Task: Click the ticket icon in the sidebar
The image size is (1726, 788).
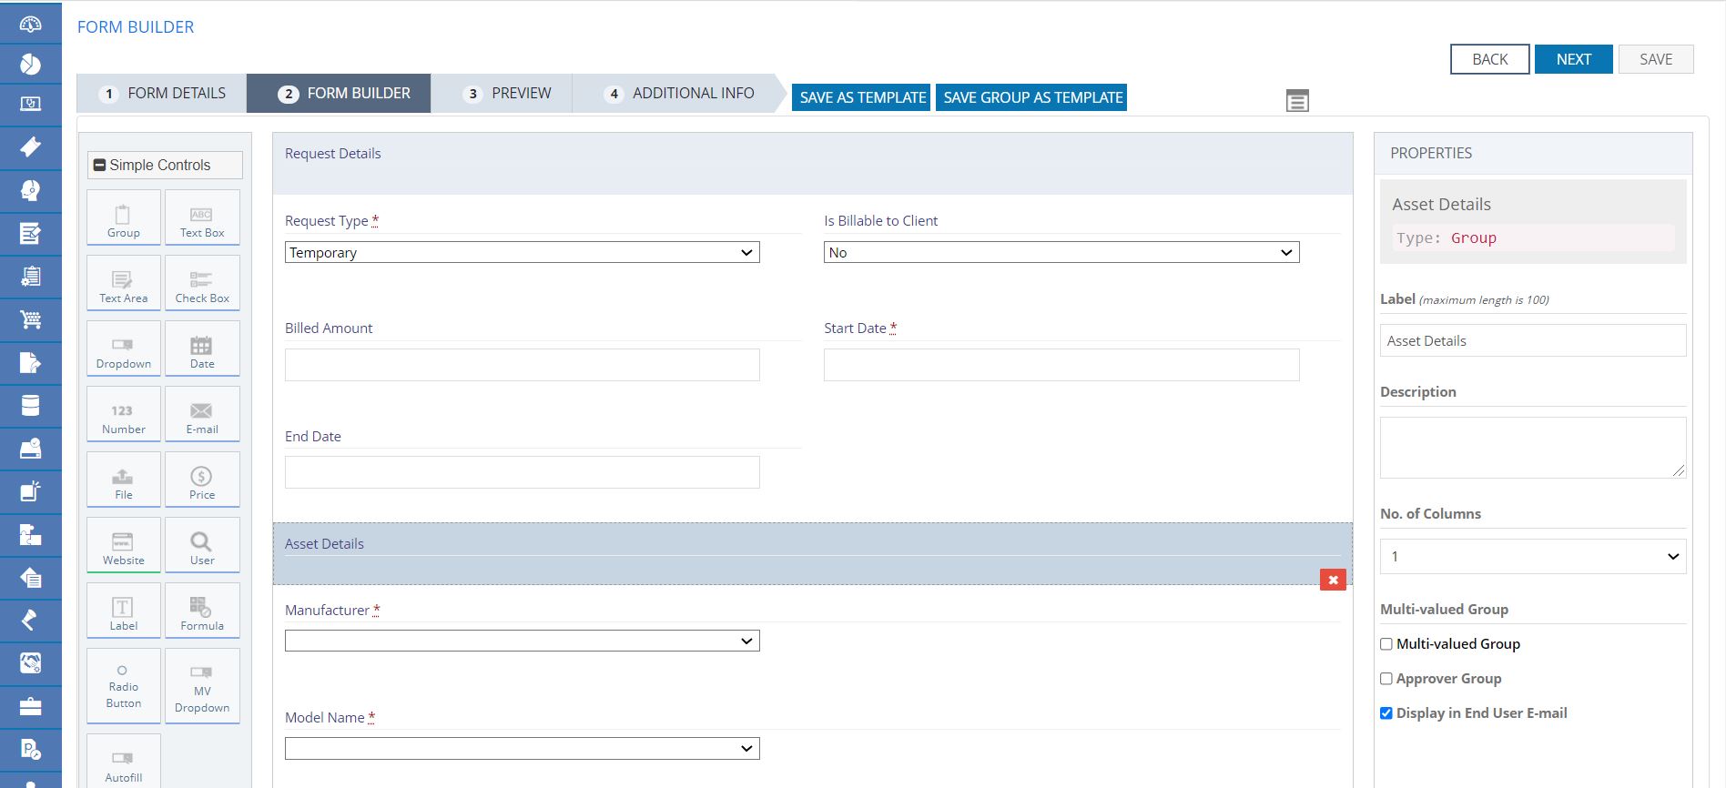Action: pyautogui.click(x=30, y=146)
